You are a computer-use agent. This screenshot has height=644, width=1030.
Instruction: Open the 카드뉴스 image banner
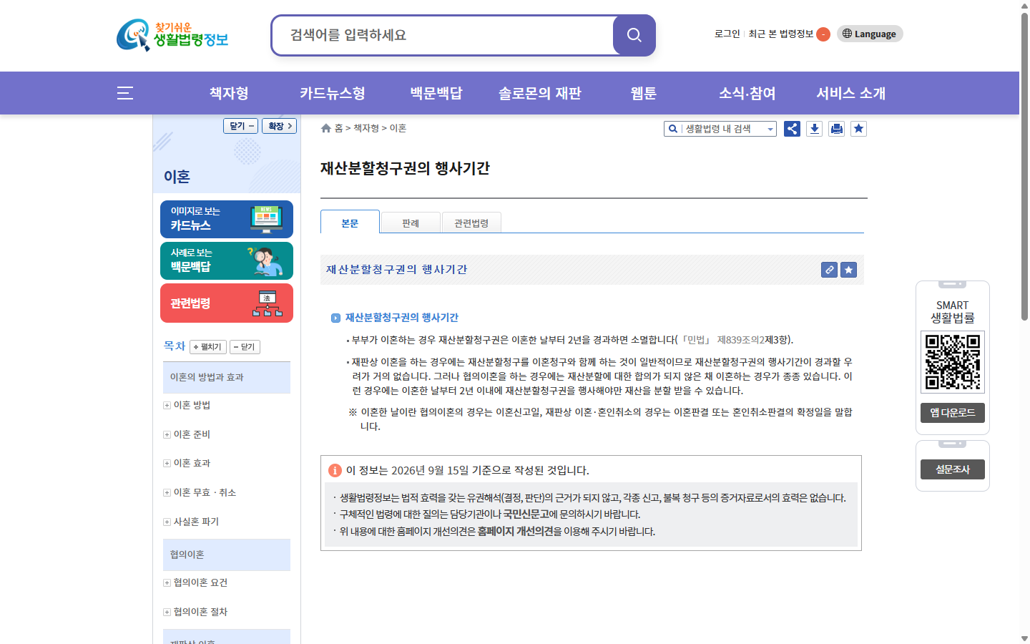[x=227, y=219]
